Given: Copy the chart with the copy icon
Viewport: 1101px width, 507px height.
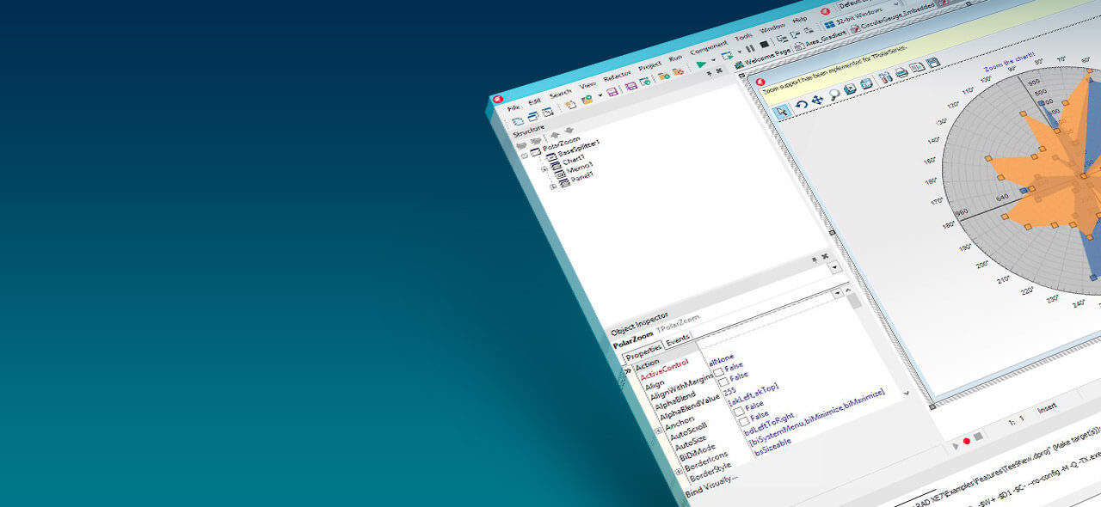Looking at the screenshot, I should click(917, 68).
